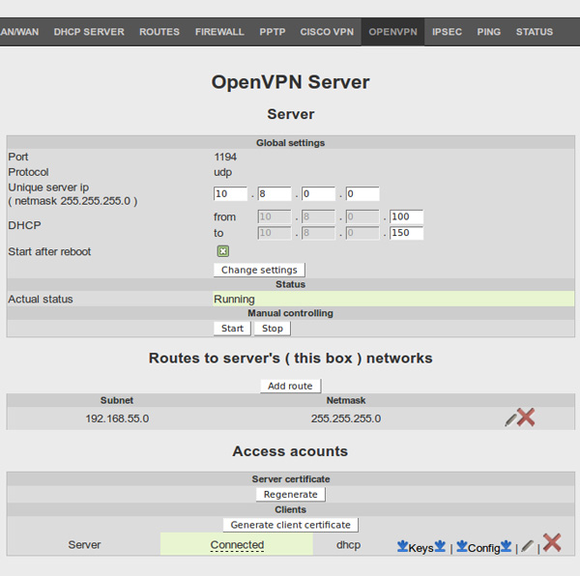This screenshot has height=576, width=580.
Task: Click the Change settings button
Action: (259, 270)
